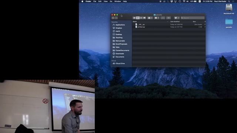Switch Finder to column view
237x133 pixels.
click(141, 18)
